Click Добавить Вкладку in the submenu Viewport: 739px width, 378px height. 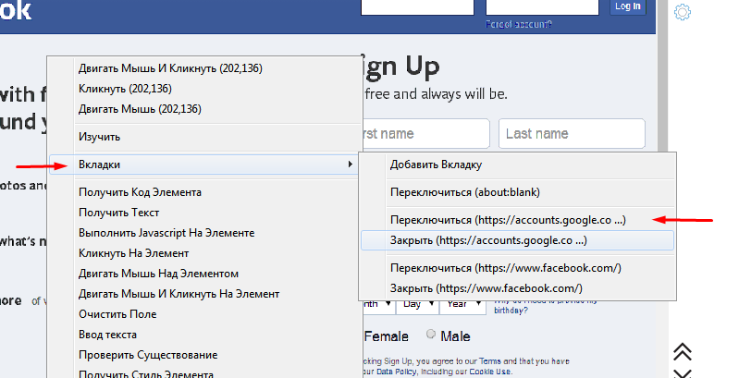pos(436,165)
